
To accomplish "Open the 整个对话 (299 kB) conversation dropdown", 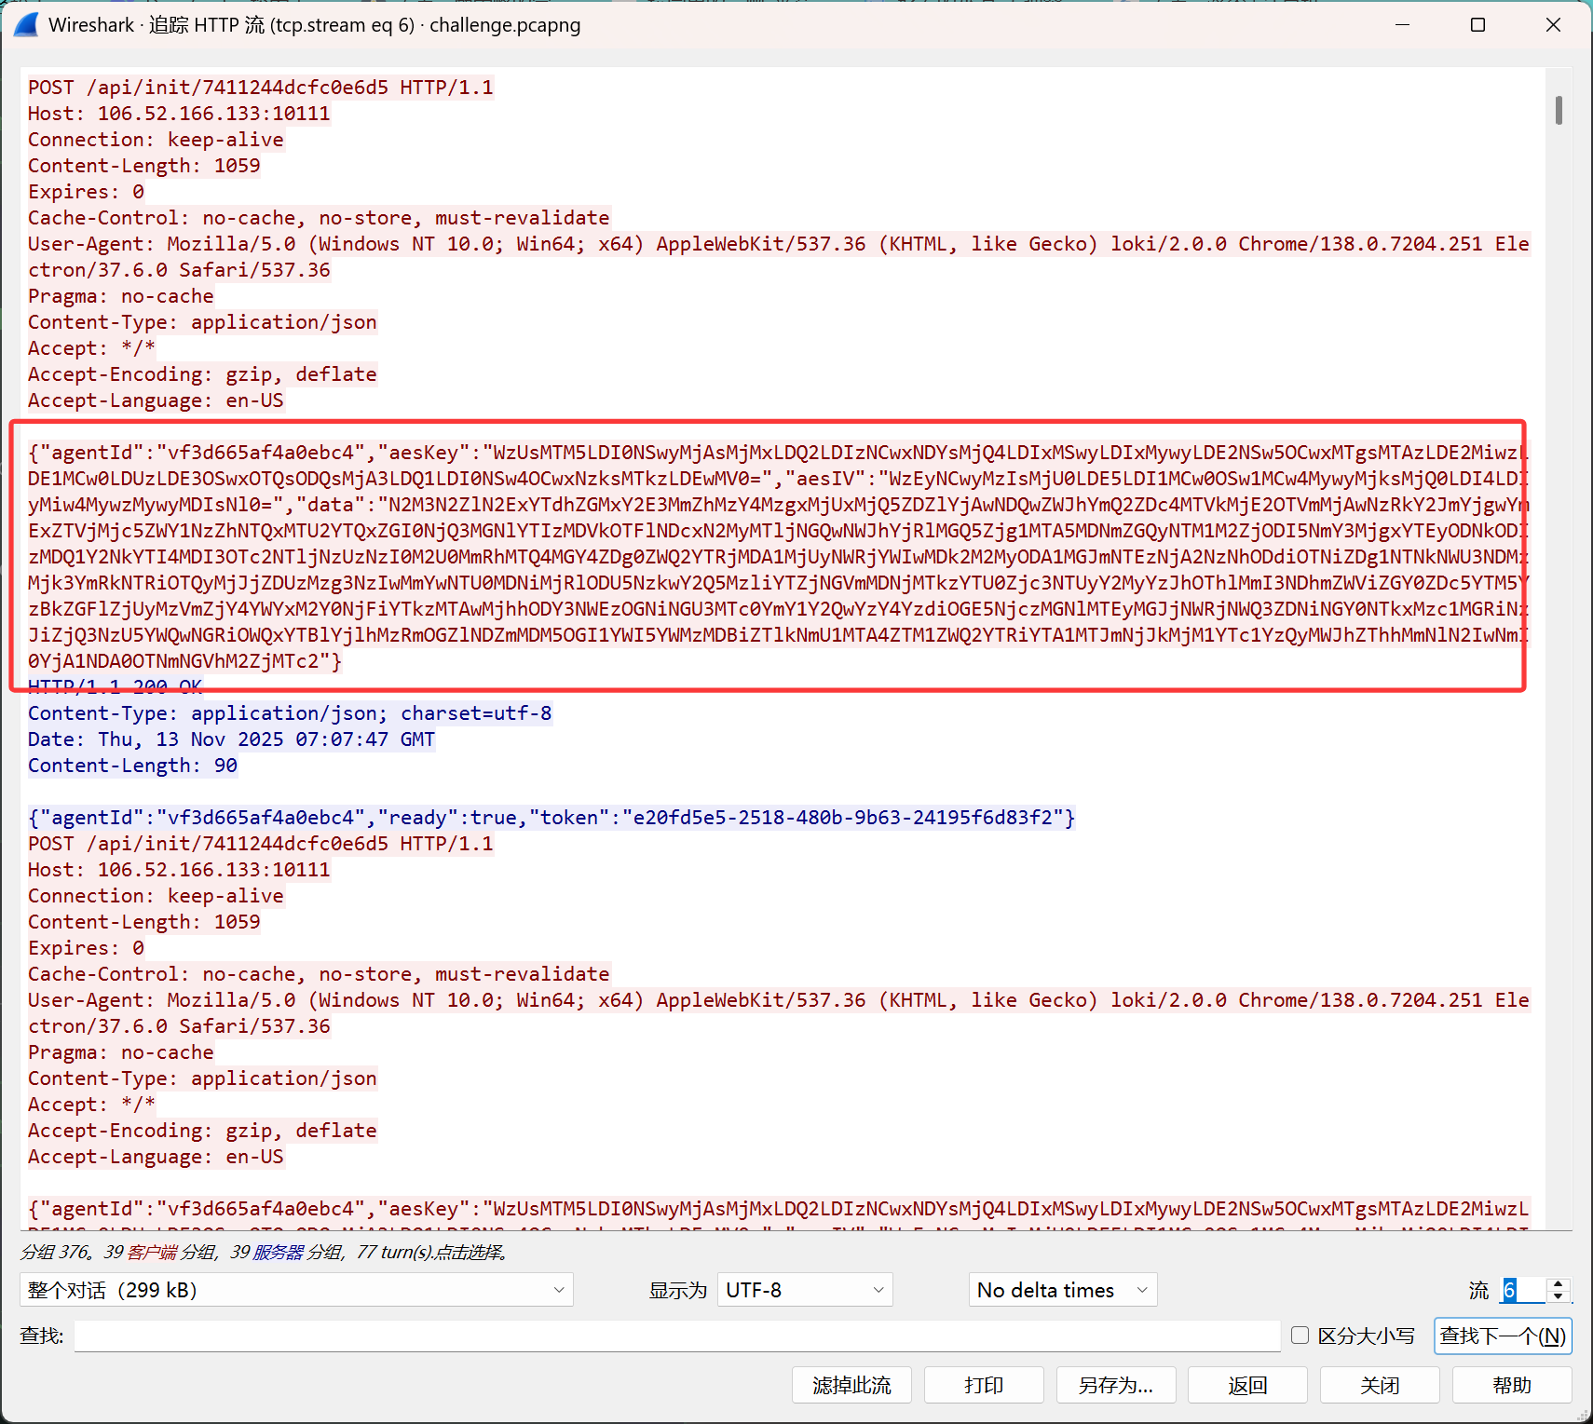I will (296, 1290).
